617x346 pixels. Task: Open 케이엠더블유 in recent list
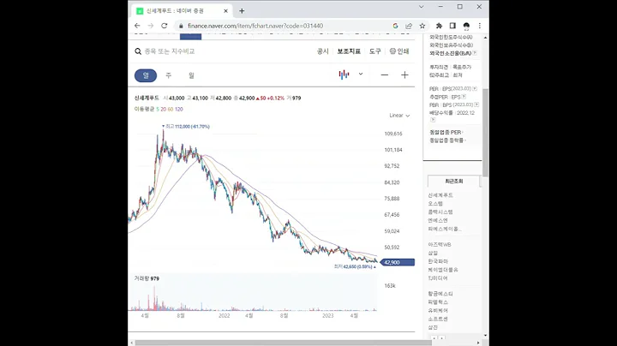443,270
